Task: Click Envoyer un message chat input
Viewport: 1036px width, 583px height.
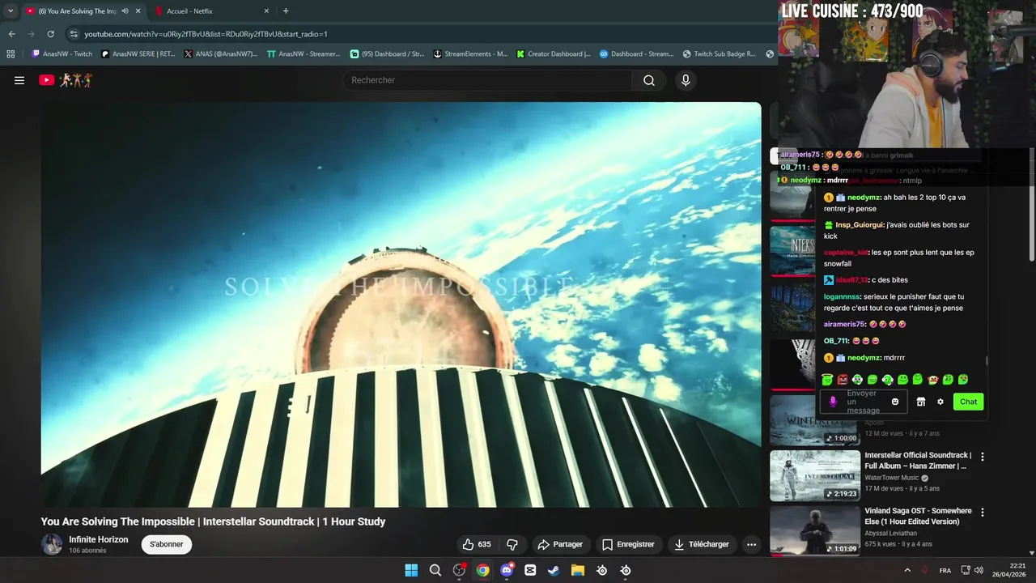Action: 864,402
